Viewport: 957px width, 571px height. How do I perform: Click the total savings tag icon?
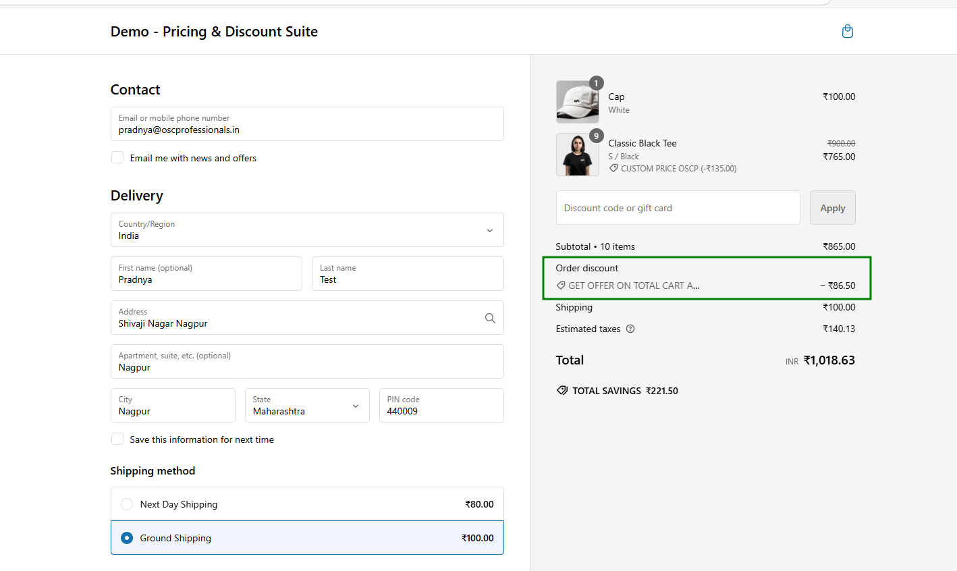[562, 391]
